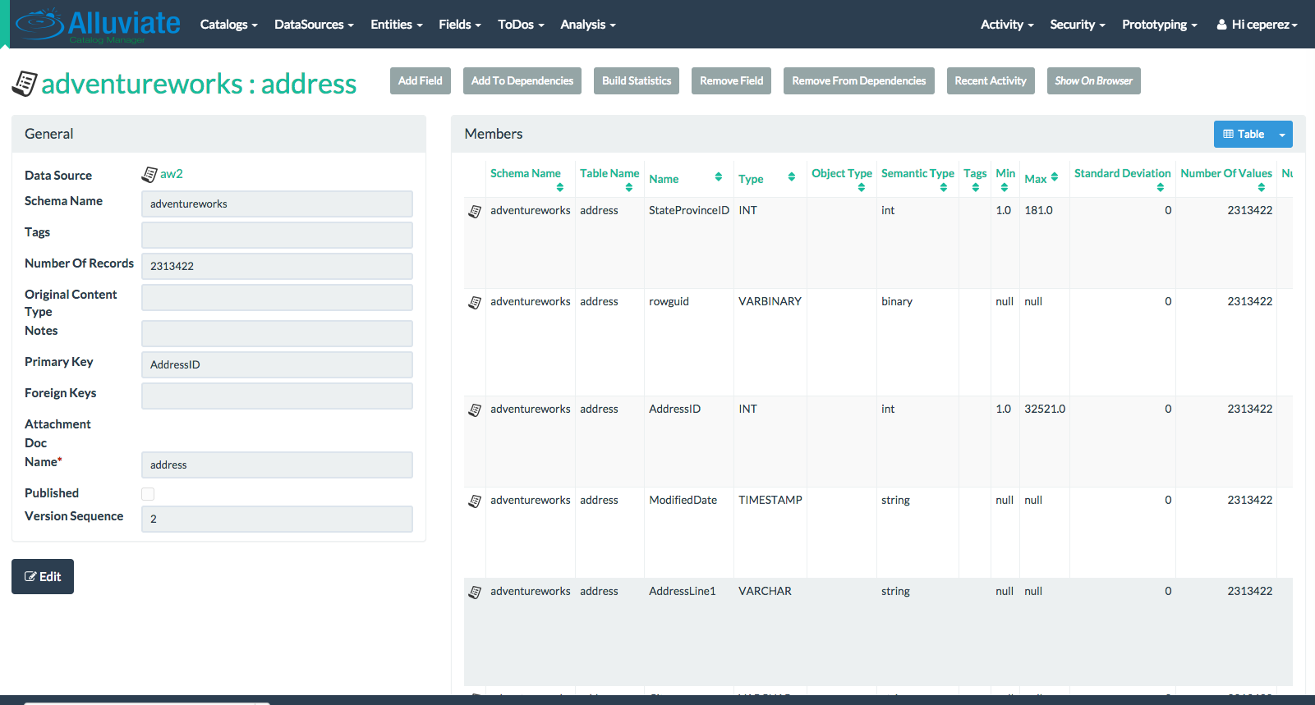Sort by Min column arrows
Viewport: 1315px width, 705px height.
coord(1005,187)
